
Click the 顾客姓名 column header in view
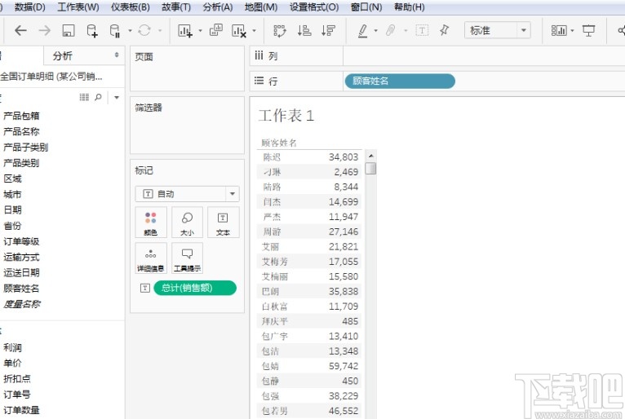(x=279, y=143)
